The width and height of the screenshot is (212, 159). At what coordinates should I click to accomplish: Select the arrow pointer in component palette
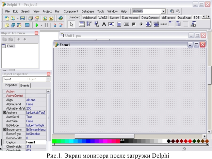[x=71, y=25]
